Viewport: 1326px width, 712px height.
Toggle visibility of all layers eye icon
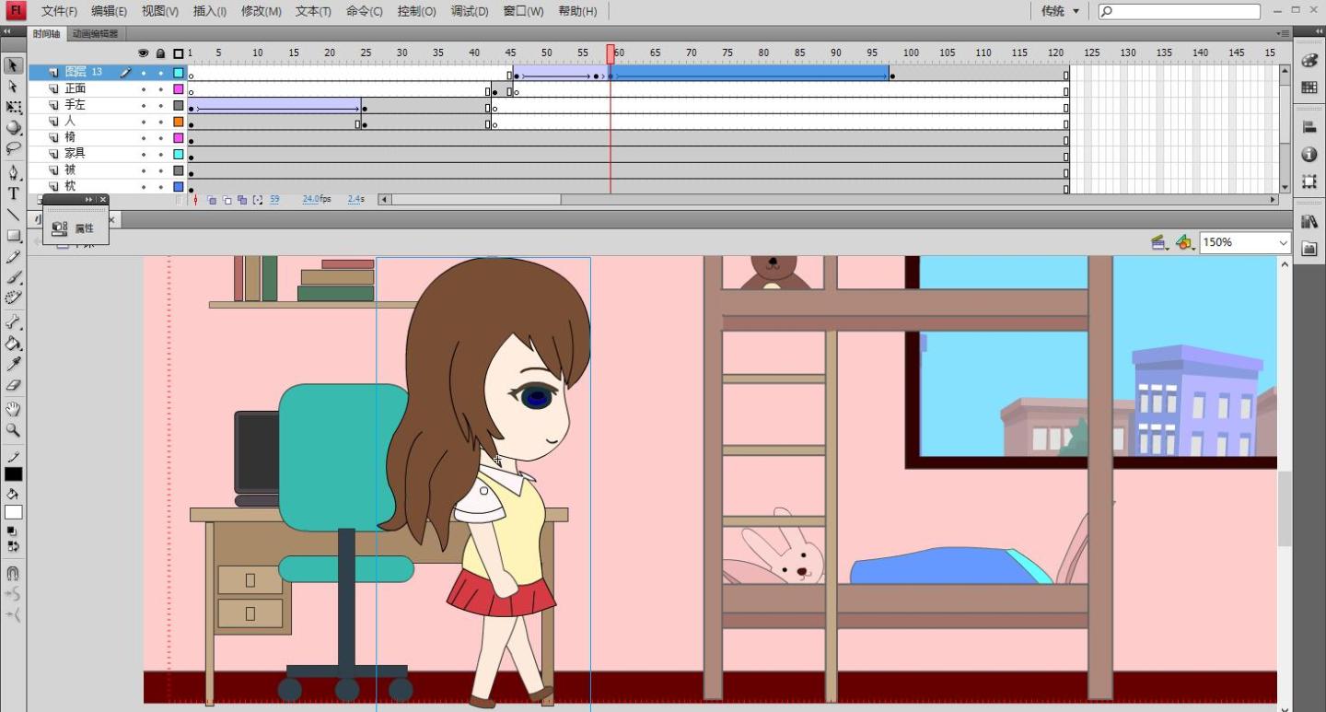[x=143, y=53]
